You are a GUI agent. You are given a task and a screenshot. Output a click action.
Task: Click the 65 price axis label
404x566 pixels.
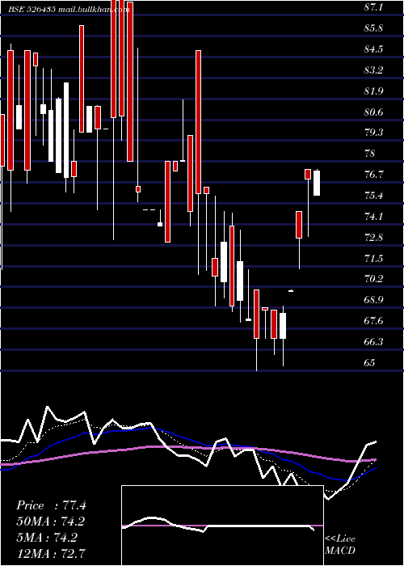pos(370,363)
